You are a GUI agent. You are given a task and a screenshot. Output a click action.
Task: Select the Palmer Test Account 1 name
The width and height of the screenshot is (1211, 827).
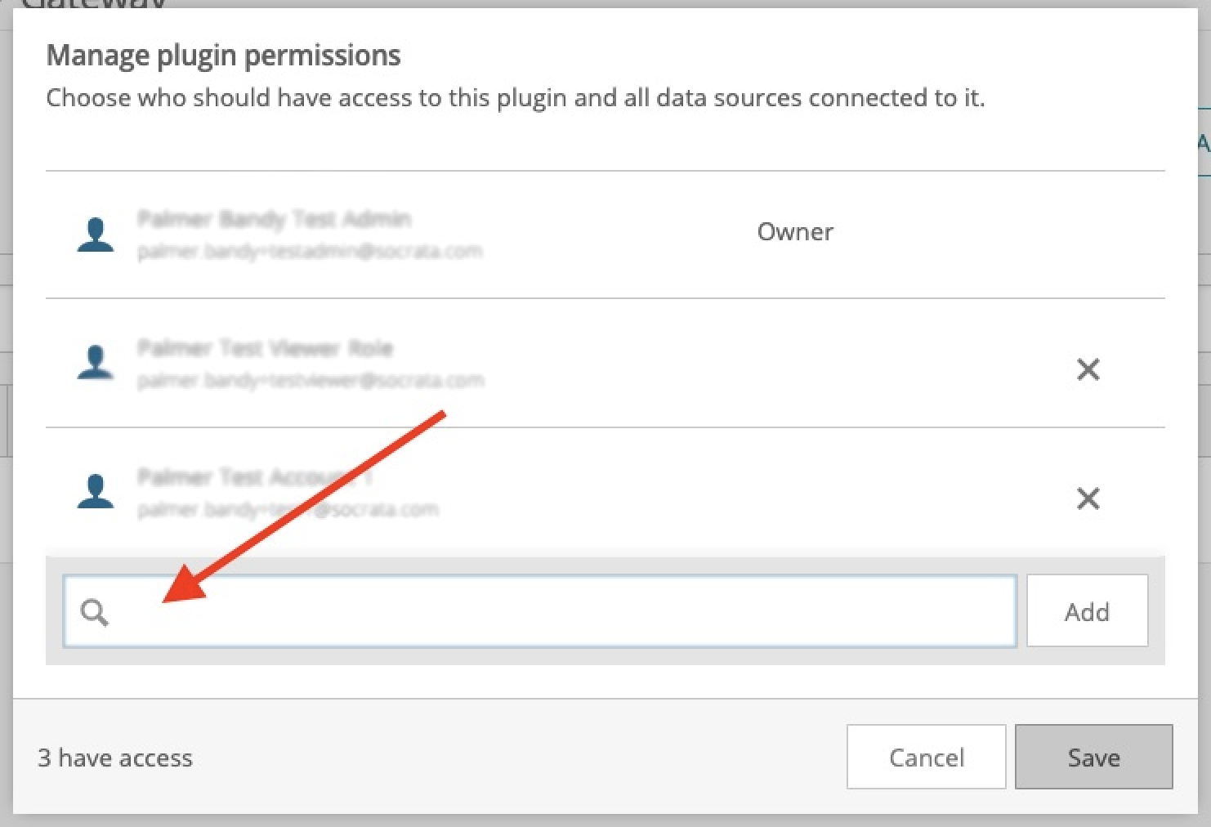255,477
